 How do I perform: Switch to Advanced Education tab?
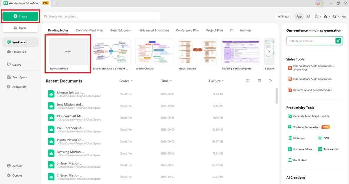[154, 30]
